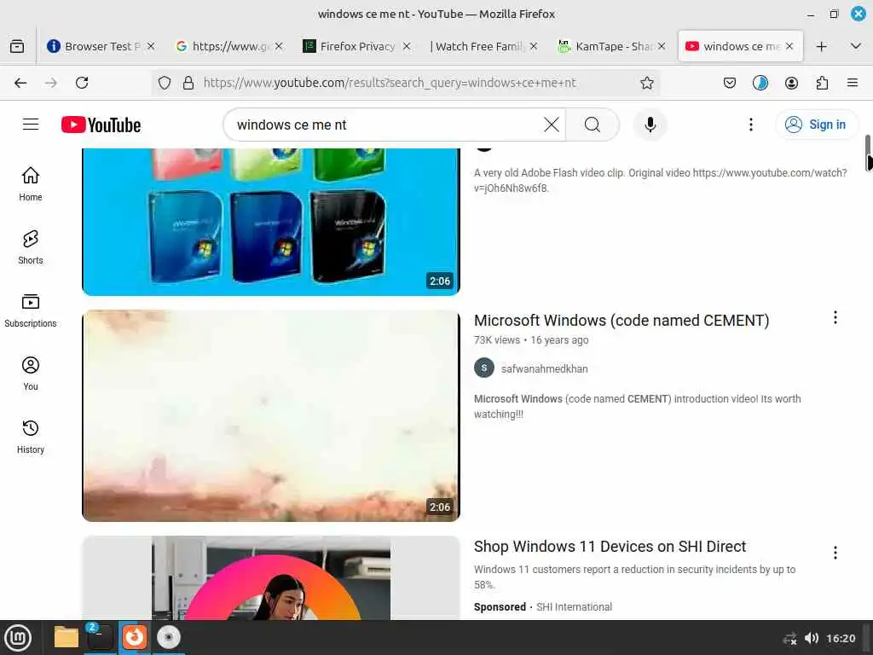This screenshot has width=873, height=655.
Task: Open Subscriptions in the sidebar
Action: [x=31, y=310]
